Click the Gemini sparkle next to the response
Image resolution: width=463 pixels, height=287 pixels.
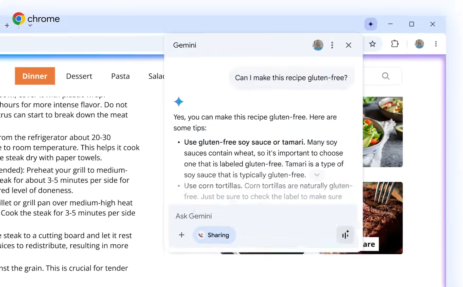179,102
